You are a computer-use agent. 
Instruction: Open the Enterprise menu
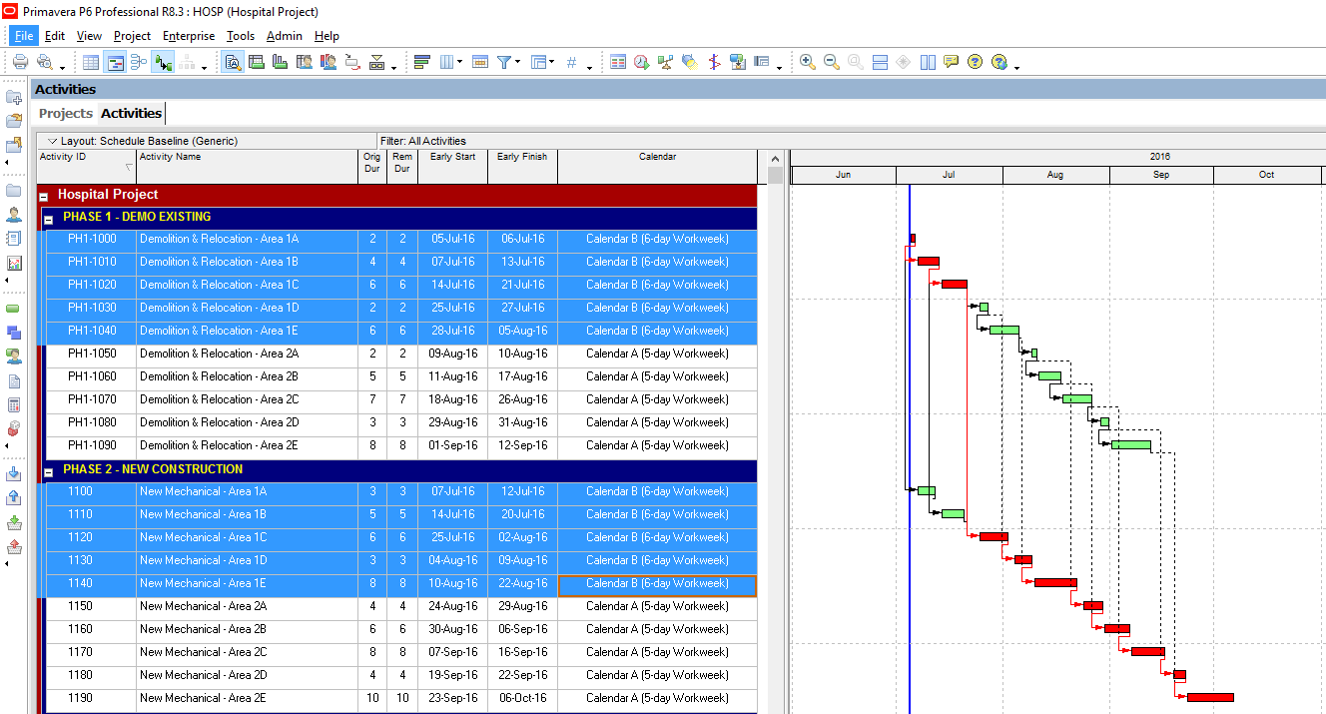[x=189, y=36]
